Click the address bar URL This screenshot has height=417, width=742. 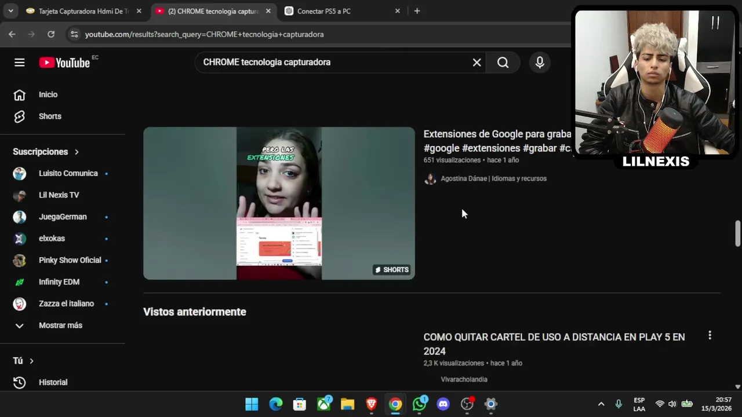(204, 34)
